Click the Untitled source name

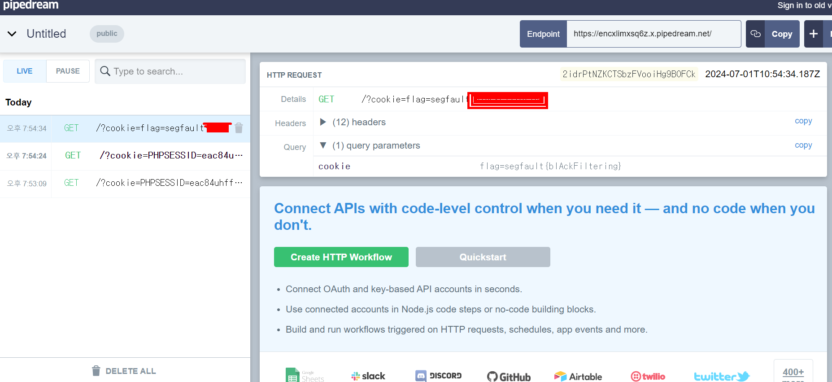point(46,34)
